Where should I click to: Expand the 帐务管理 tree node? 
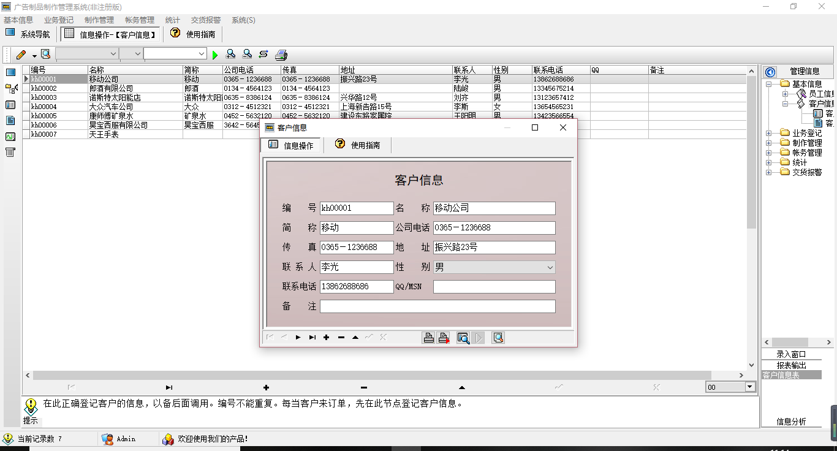[769, 153]
